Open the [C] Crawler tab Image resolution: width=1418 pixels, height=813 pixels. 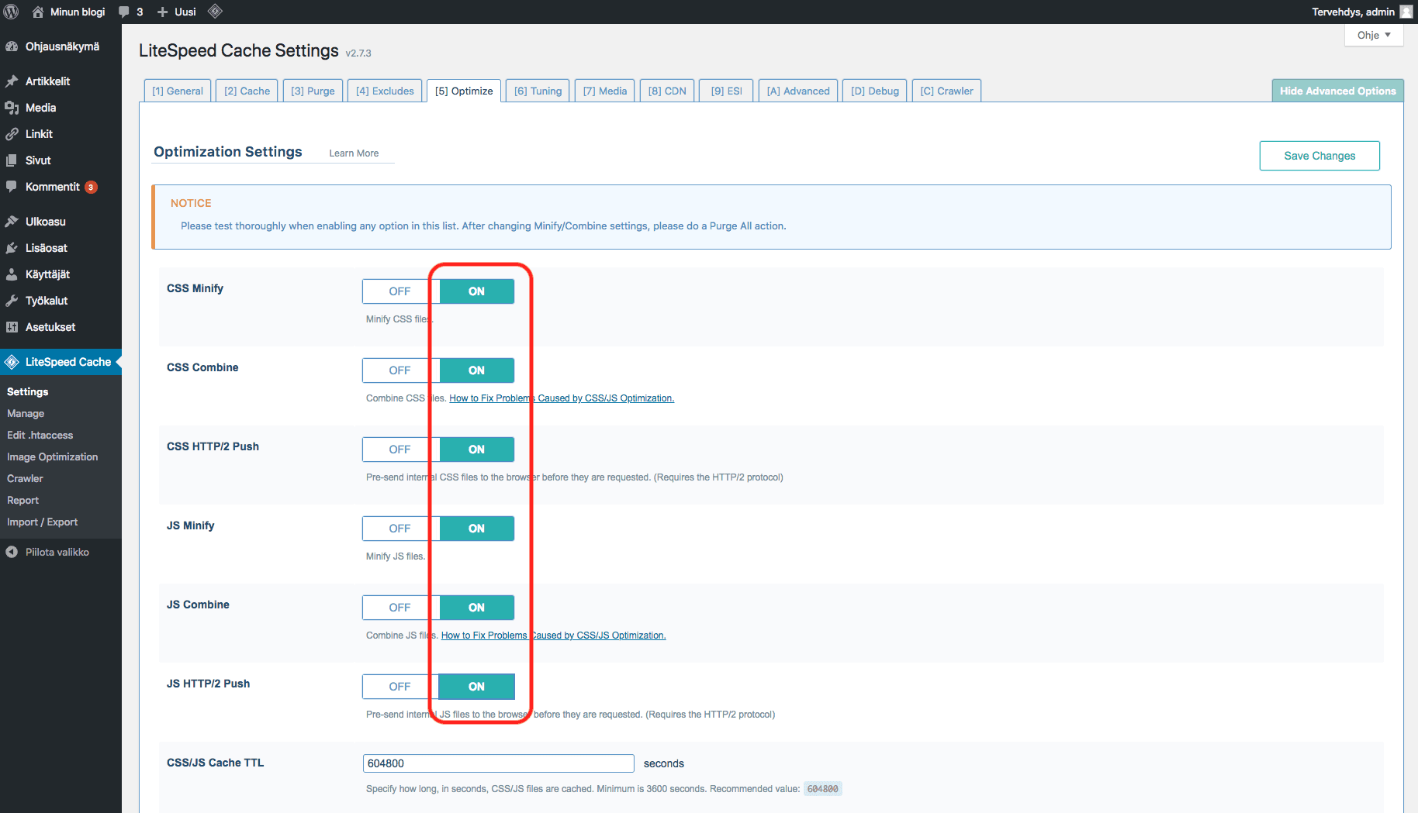[x=946, y=91]
